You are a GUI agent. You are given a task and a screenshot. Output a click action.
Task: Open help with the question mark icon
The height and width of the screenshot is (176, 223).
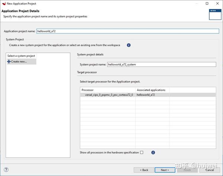(6, 170)
